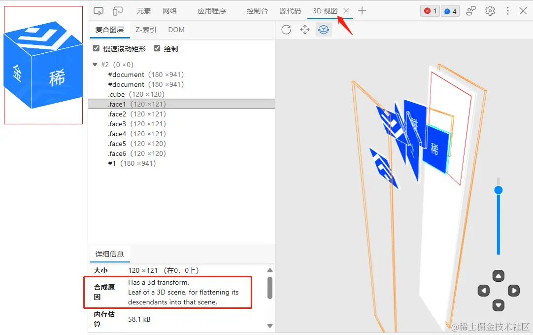
Task: Open the 详细信息 details tab
Action: 109,254
